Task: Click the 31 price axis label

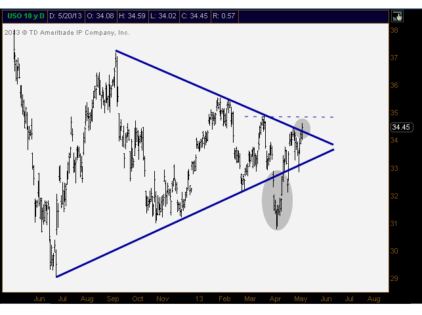Action: point(394,223)
